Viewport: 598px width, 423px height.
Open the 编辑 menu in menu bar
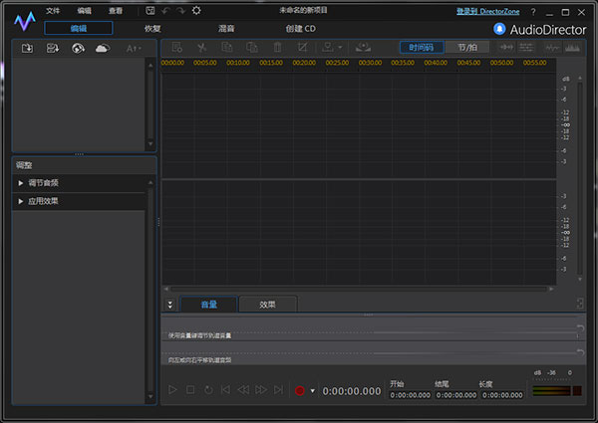[x=84, y=11]
